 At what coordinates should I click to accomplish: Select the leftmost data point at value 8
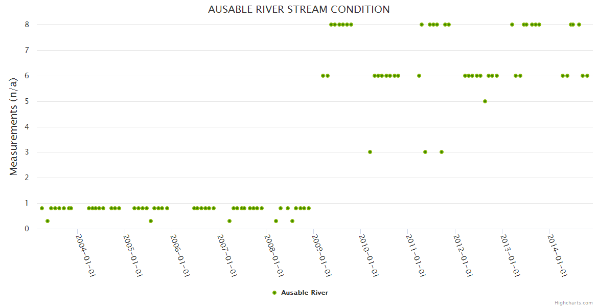(x=331, y=25)
